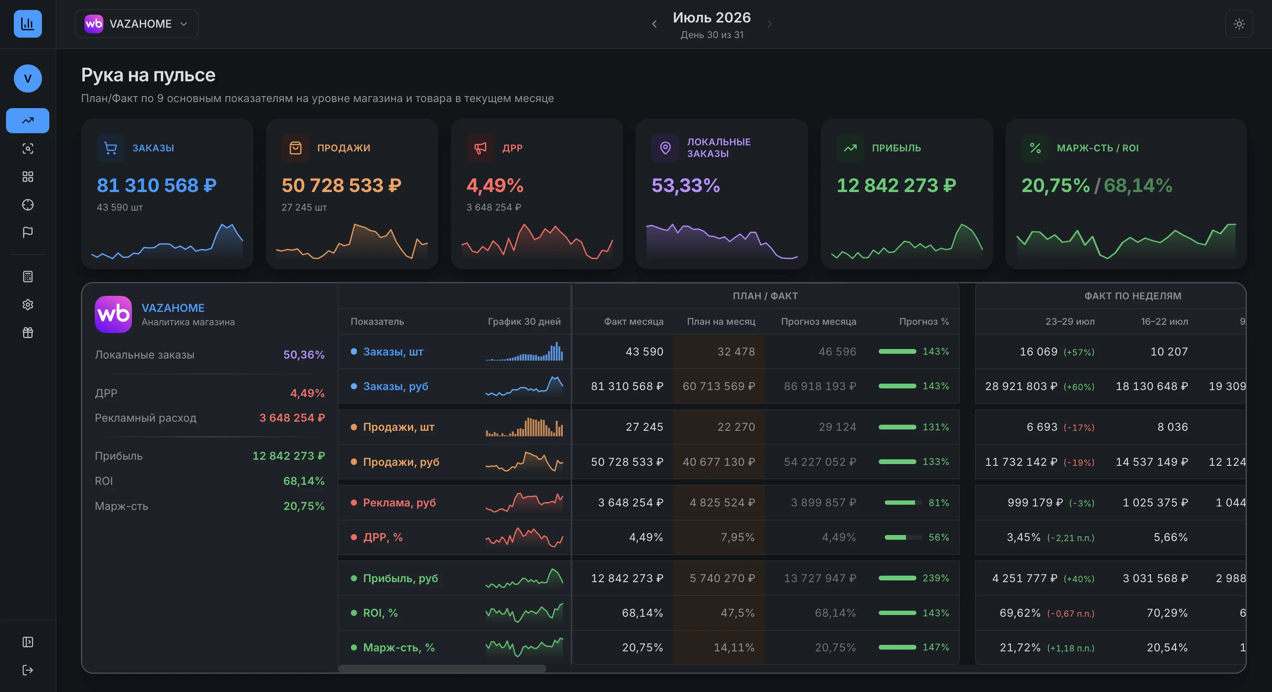Click the large wb logo in shop panel
1272x692 pixels.
(113, 314)
